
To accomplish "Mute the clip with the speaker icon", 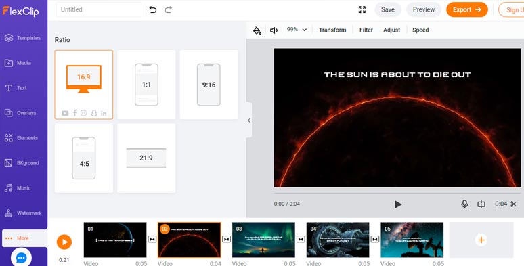I will click(274, 30).
